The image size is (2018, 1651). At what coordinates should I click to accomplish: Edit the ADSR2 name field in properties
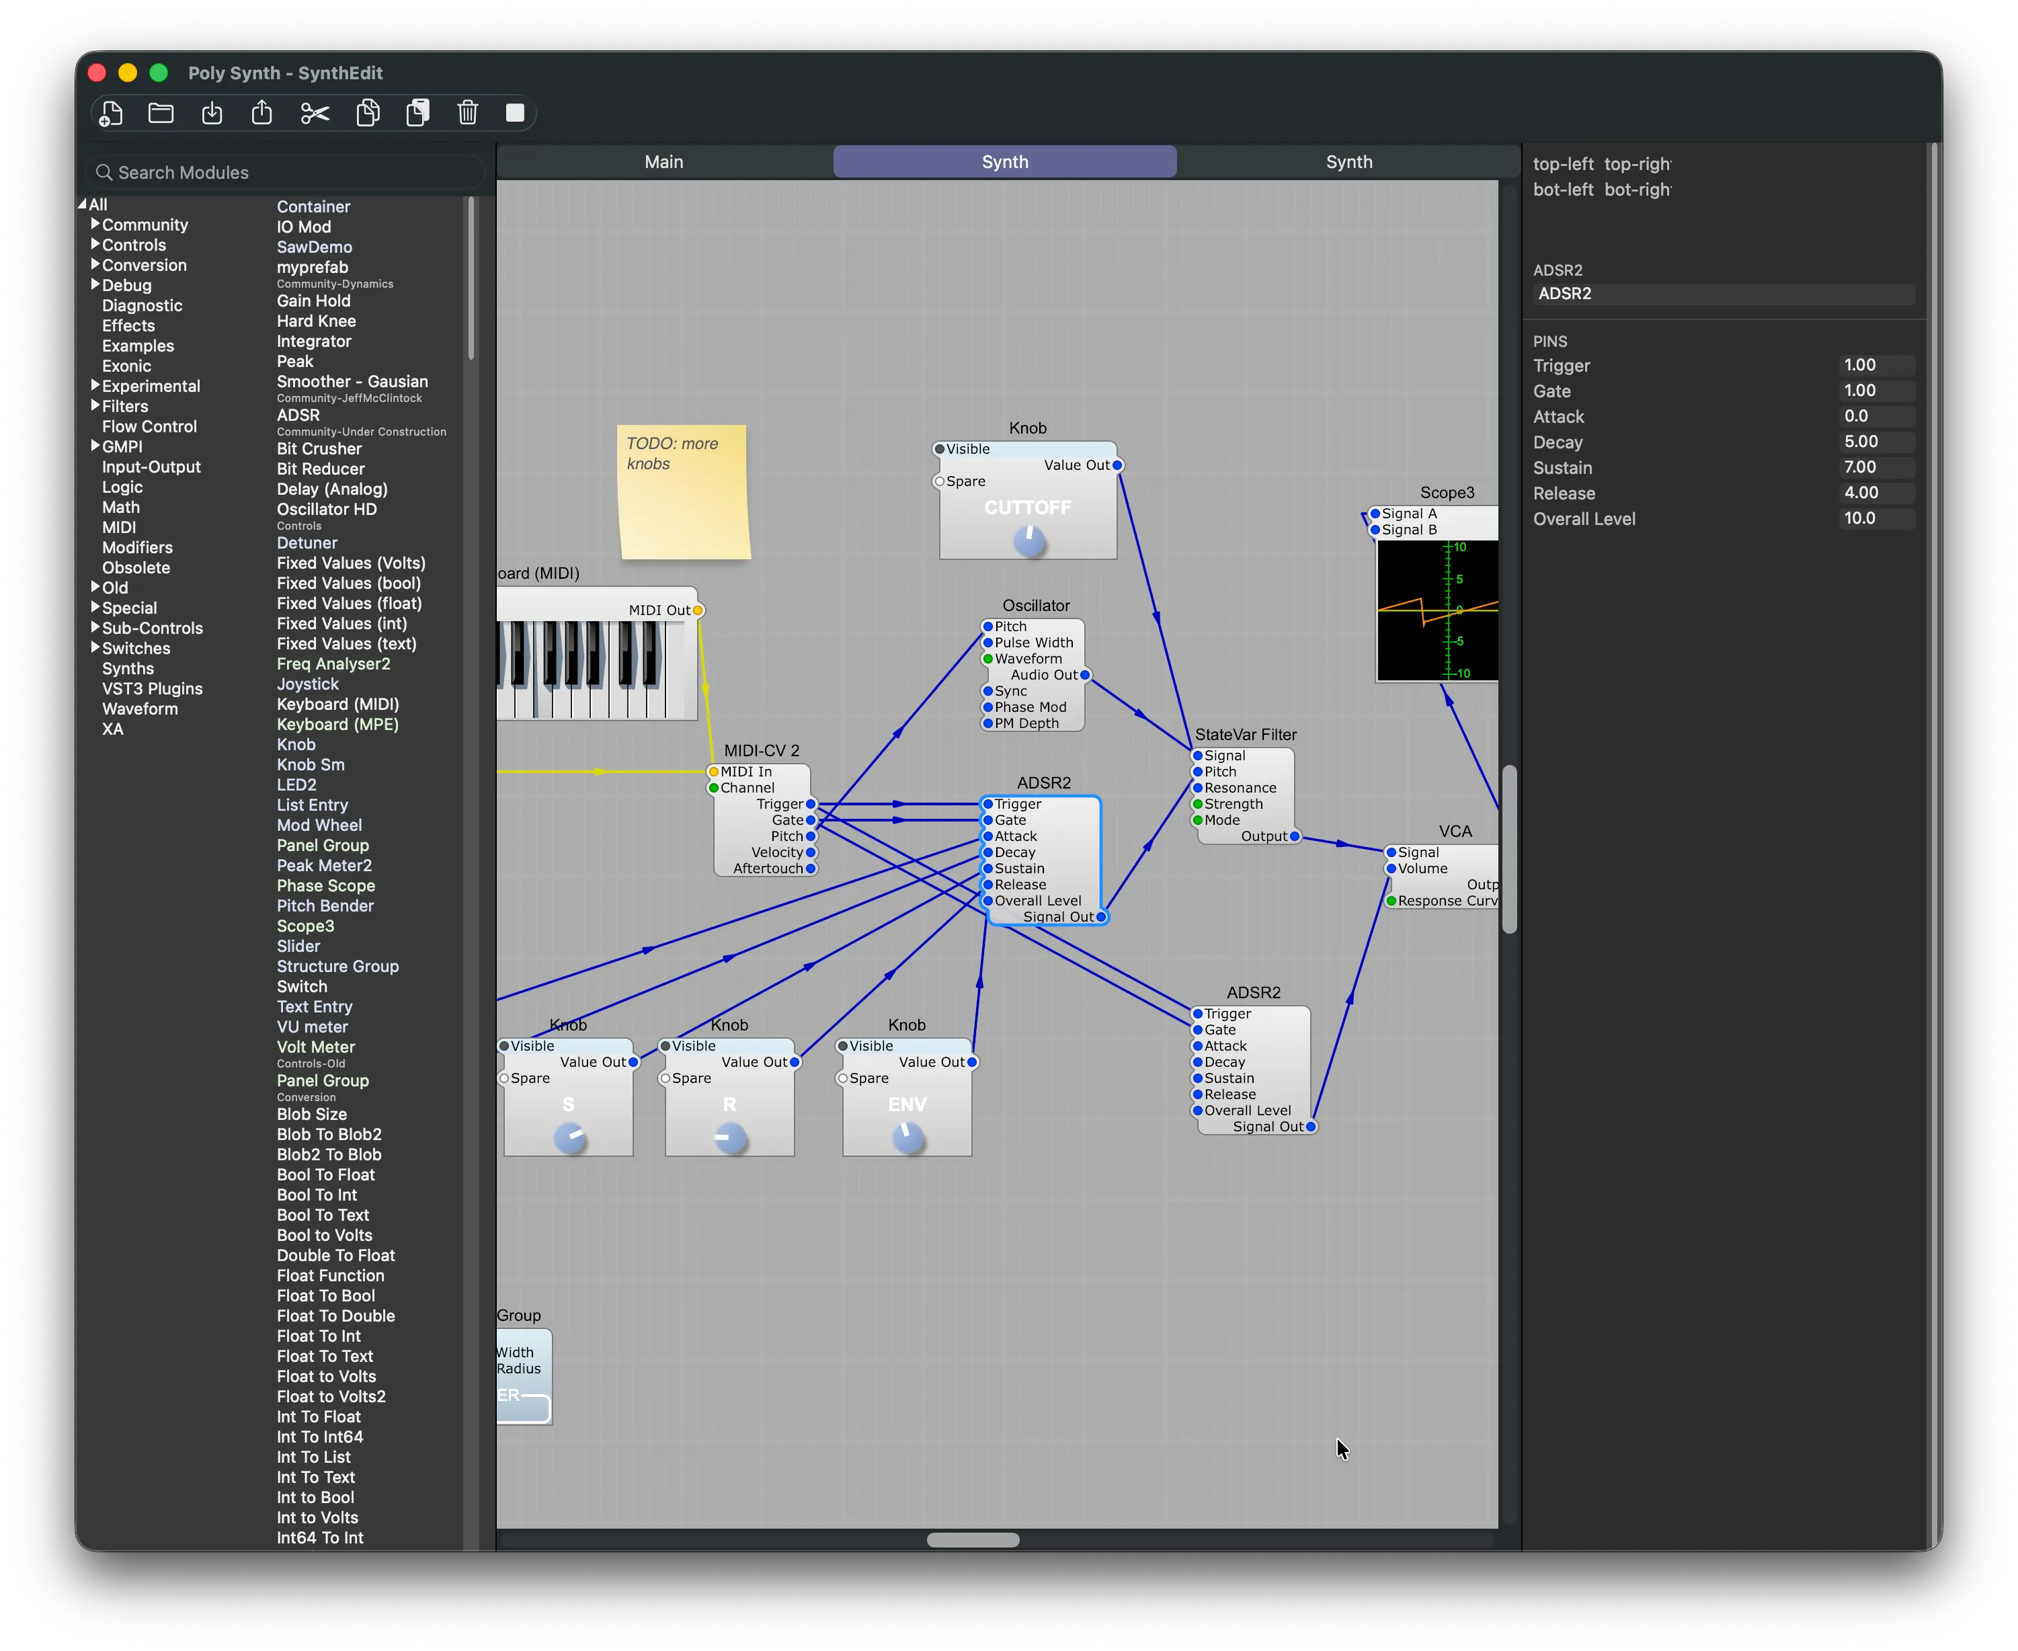[x=1723, y=294]
